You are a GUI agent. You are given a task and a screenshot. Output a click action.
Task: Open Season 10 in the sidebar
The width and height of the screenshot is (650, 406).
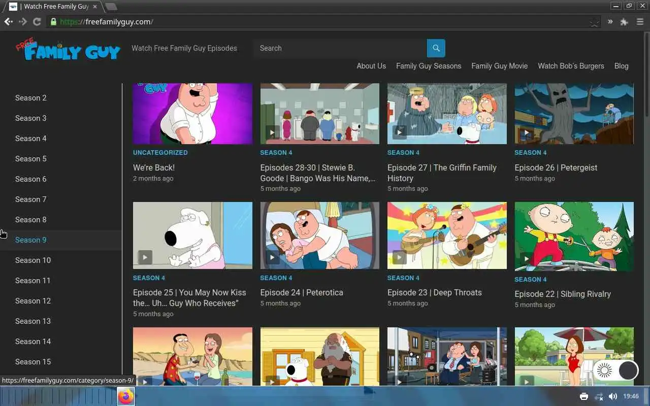click(x=33, y=260)
